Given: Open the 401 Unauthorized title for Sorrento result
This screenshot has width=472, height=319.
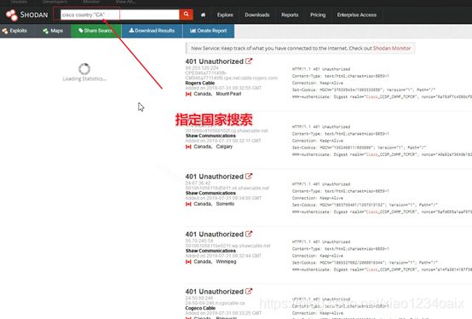Looking at the screenshot, I should [x=215, y=177].
